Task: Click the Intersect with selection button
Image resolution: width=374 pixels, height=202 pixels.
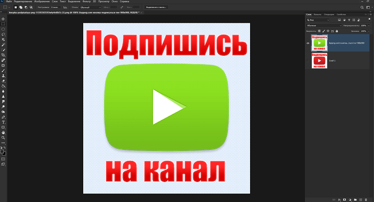Action: click(x=31, y=7)
